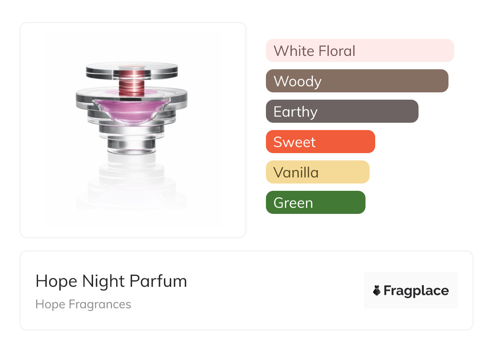Open the Hope Night Parfum title
493x350 pixels.
point(111,281)
